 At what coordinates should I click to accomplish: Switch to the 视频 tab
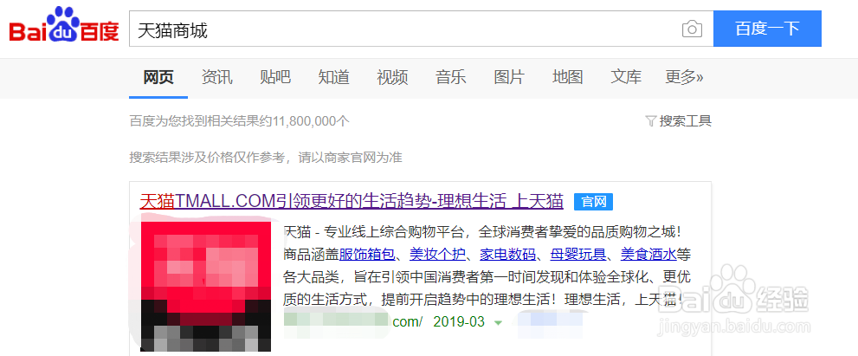tap(392, 77)
